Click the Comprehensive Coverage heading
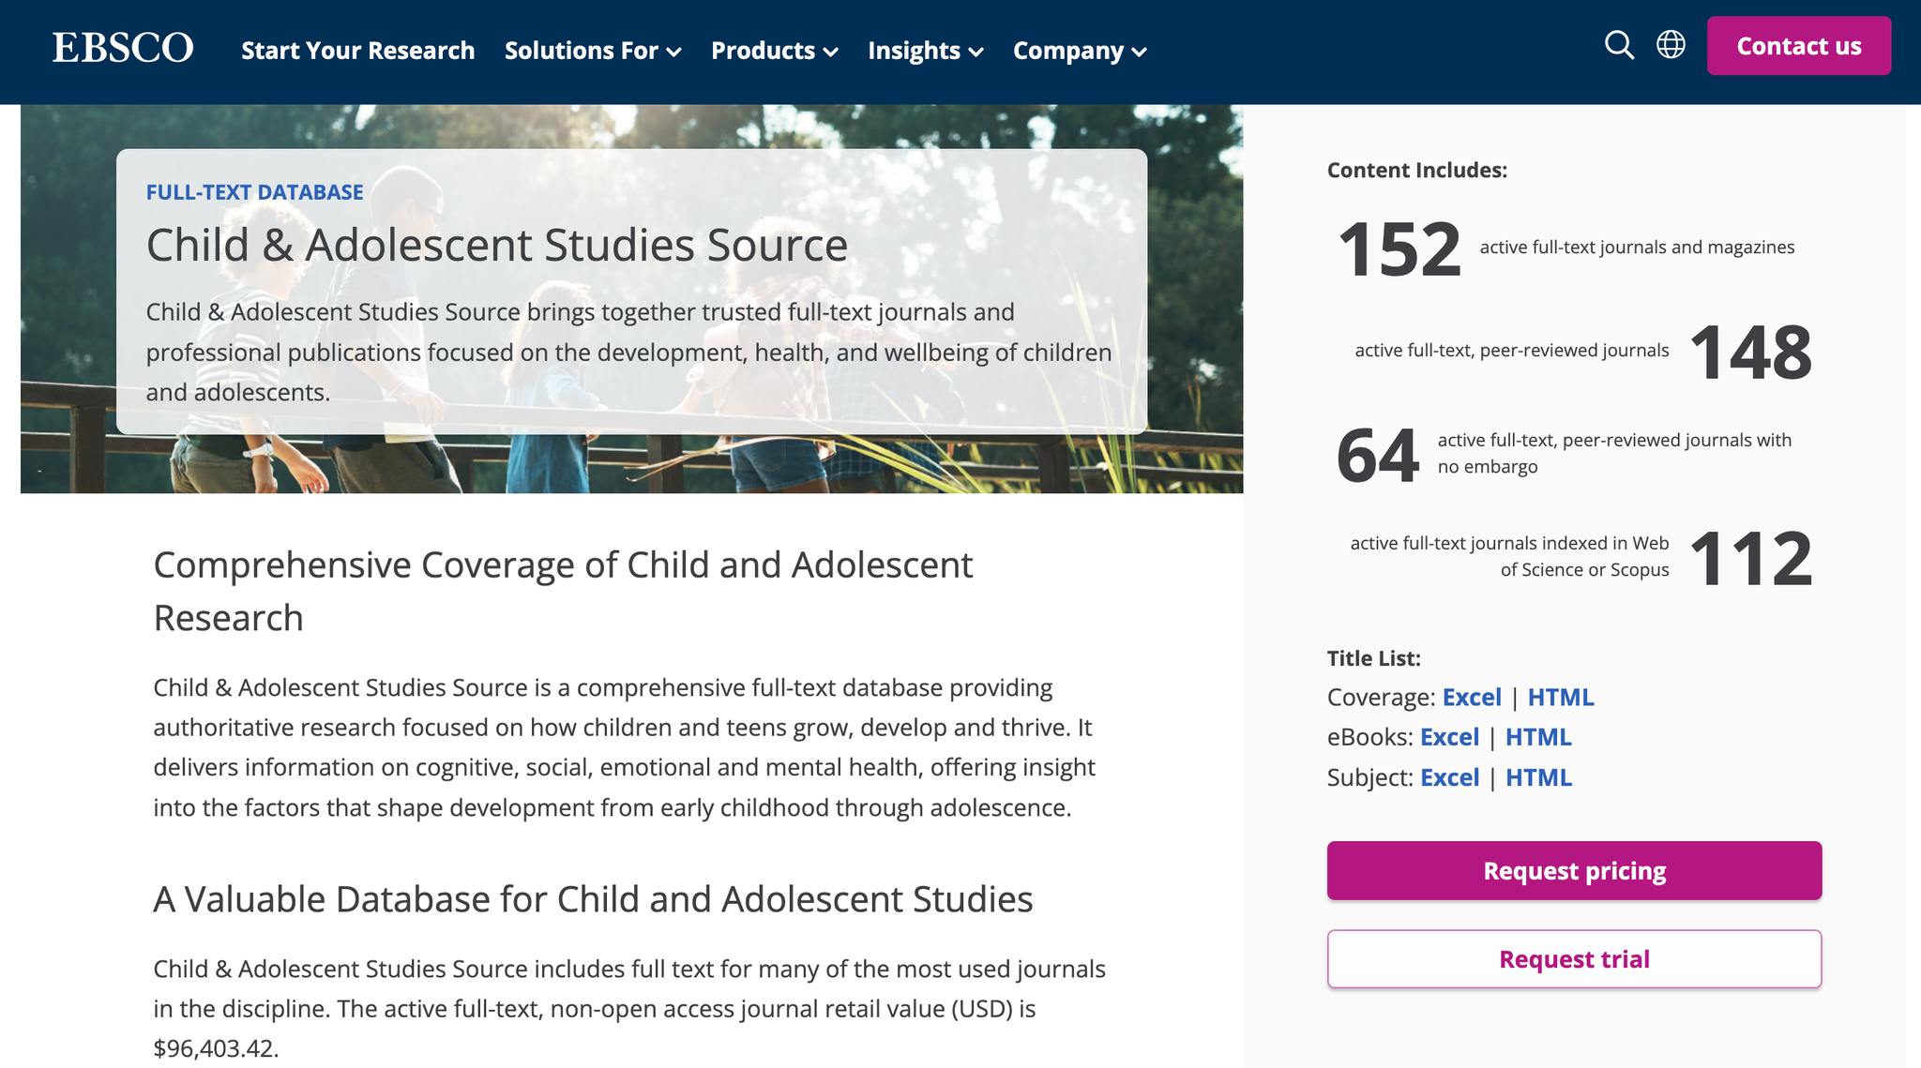 click(563, 592)
